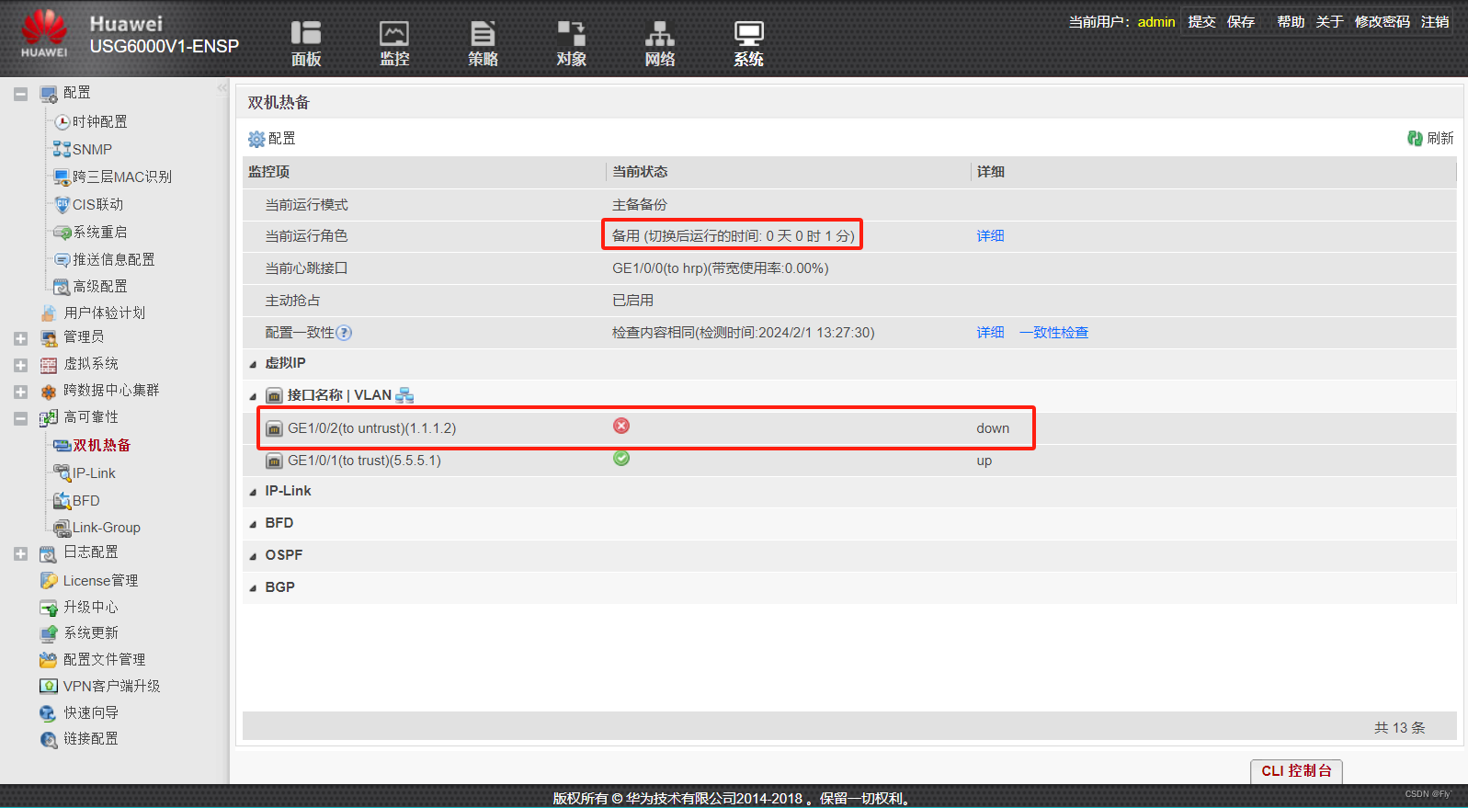Image resolution: width=1468 pixels, height=808 pixels.
Task: Click the green up status icon
Action: pos(621,458)
